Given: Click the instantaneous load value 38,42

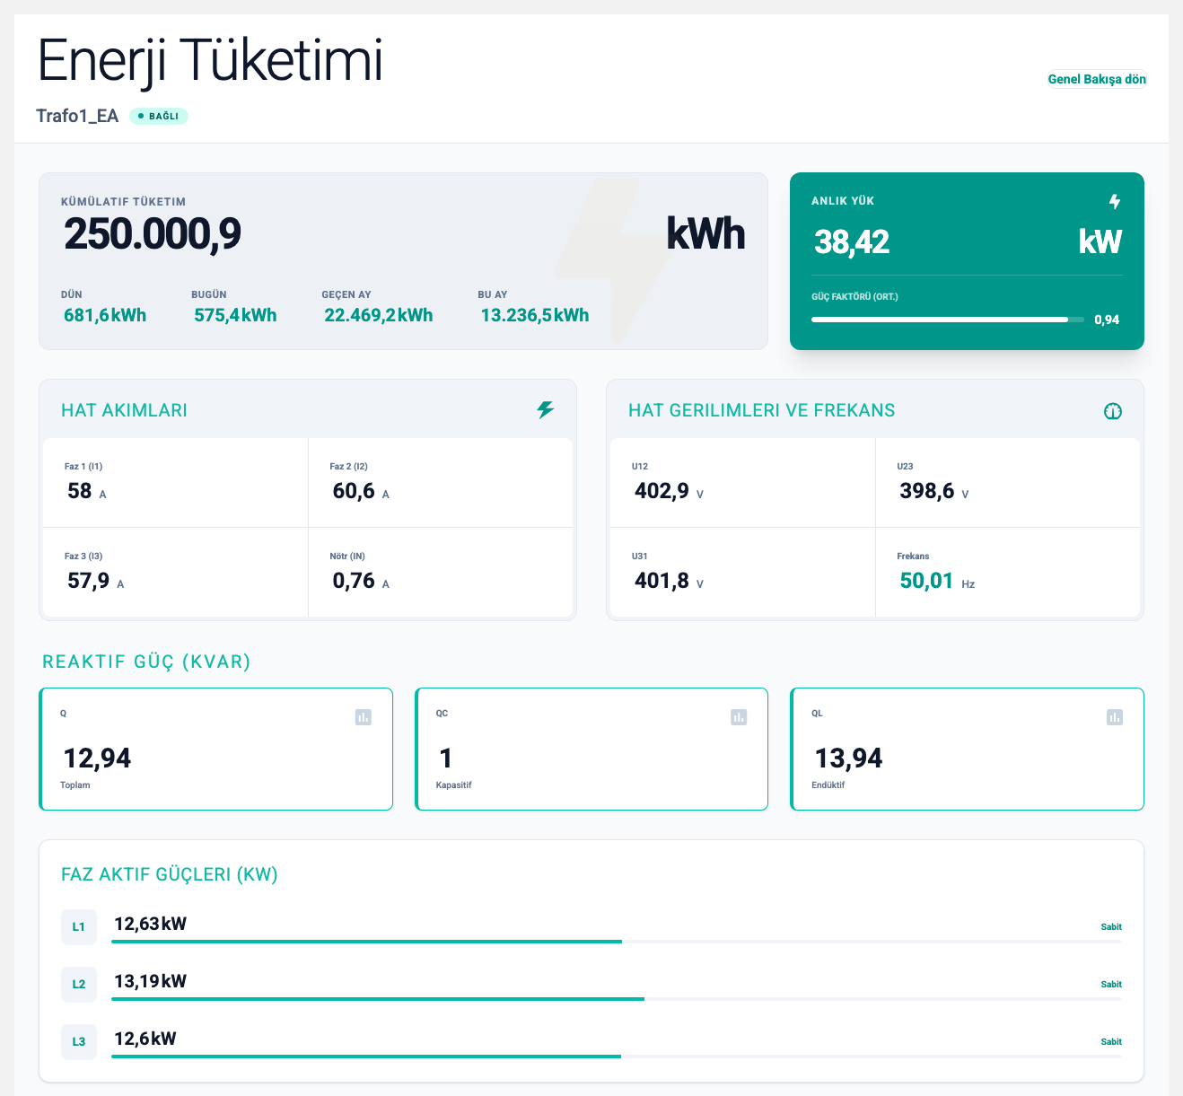Looking at the screenshot, I should point(852,241).
